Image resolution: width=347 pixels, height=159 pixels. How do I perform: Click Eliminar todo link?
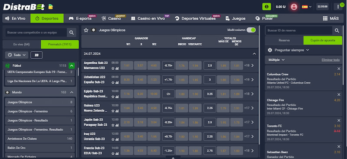click(x=331, y=60)
